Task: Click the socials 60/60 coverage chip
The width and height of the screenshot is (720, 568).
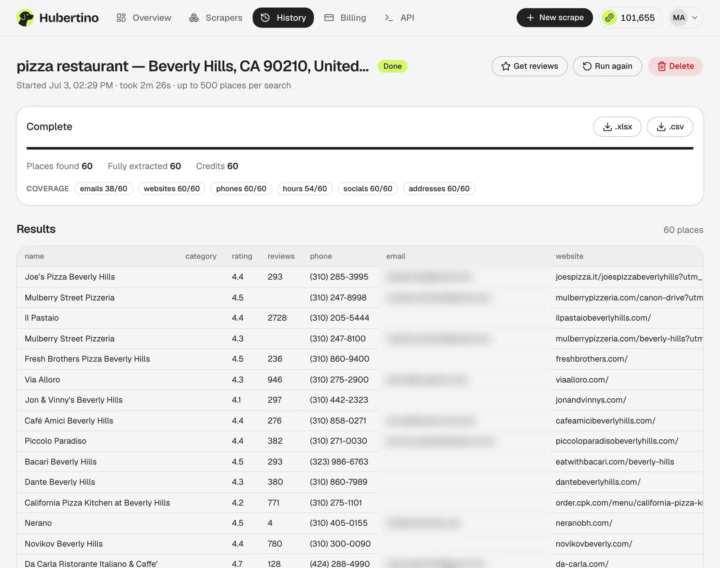Action: pos(368,188)
